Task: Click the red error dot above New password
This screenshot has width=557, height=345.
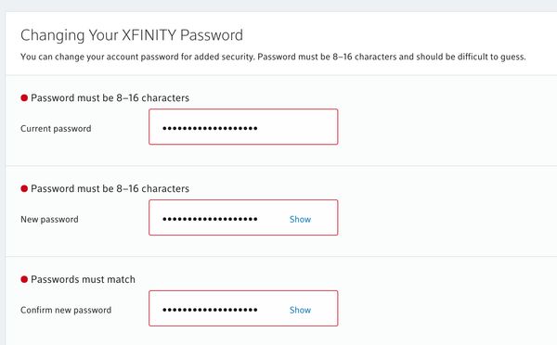Action: pos(24,188)
